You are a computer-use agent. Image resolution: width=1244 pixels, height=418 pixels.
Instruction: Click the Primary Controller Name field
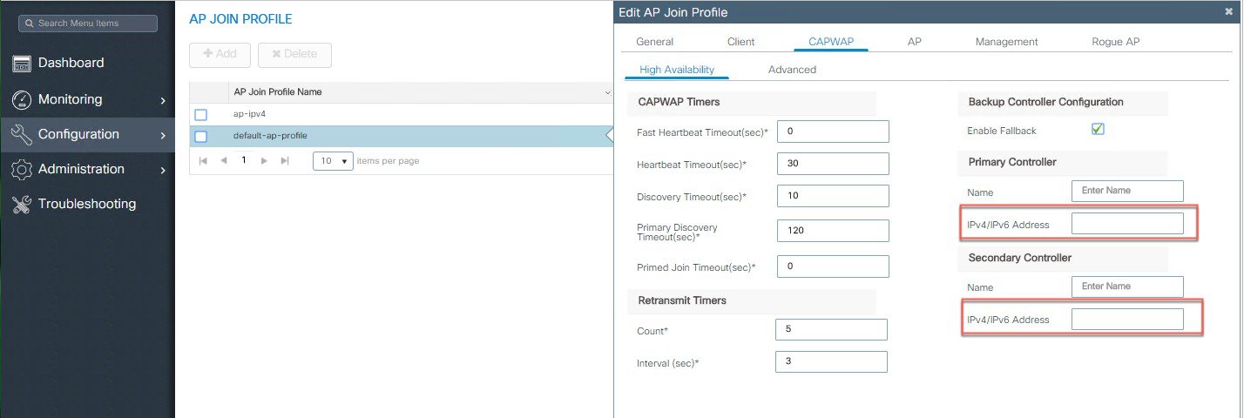1127,191
